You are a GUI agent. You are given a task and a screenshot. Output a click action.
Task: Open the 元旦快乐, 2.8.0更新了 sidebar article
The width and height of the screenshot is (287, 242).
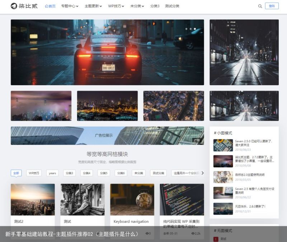pyautogui.click(x=250, y=207)
